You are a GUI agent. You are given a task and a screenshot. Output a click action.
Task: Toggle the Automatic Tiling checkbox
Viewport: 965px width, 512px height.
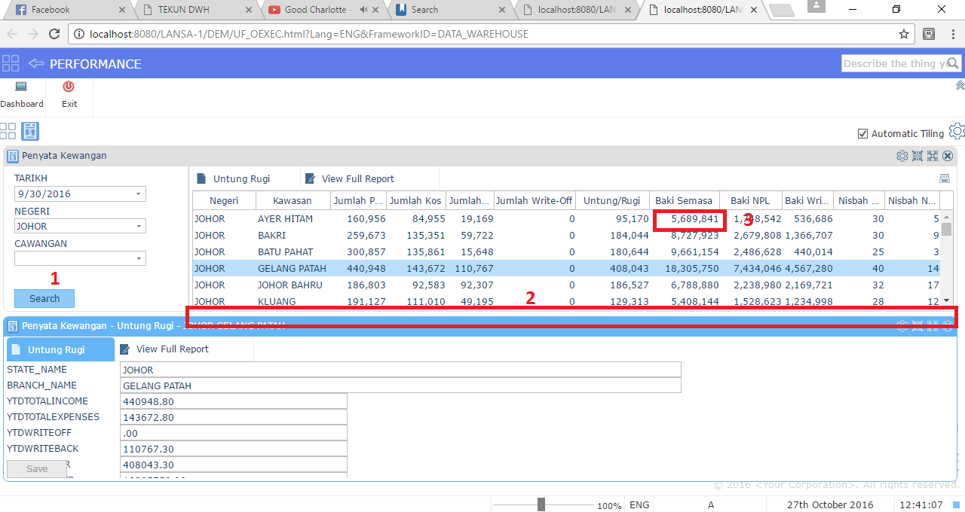click(x=863, y=134)
